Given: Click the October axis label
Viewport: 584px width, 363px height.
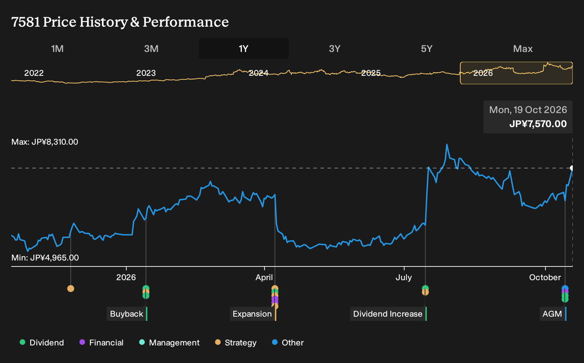Looking at the screenshot, I should pyautogui.click(x=545, y=277).
